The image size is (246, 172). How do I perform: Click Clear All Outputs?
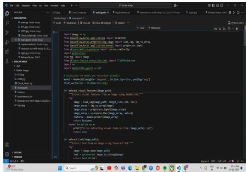click(x=102, y=23)
